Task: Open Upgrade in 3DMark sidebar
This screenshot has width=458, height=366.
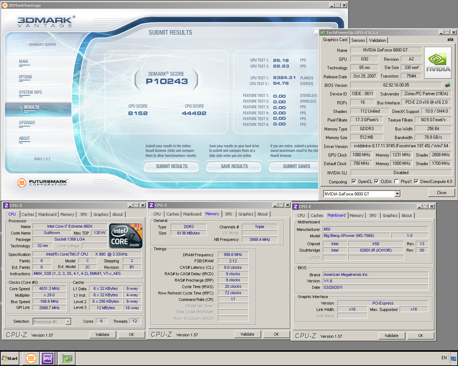Action: [x=27, y=123]
